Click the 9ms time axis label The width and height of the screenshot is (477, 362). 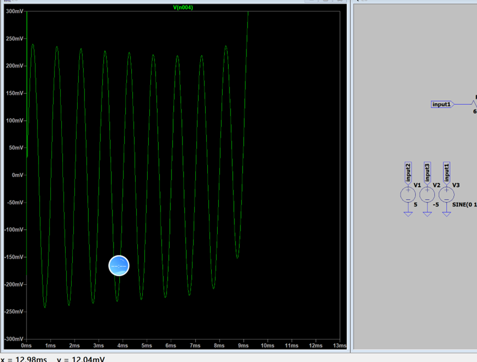pyautogui.click(x=243, y=345)
